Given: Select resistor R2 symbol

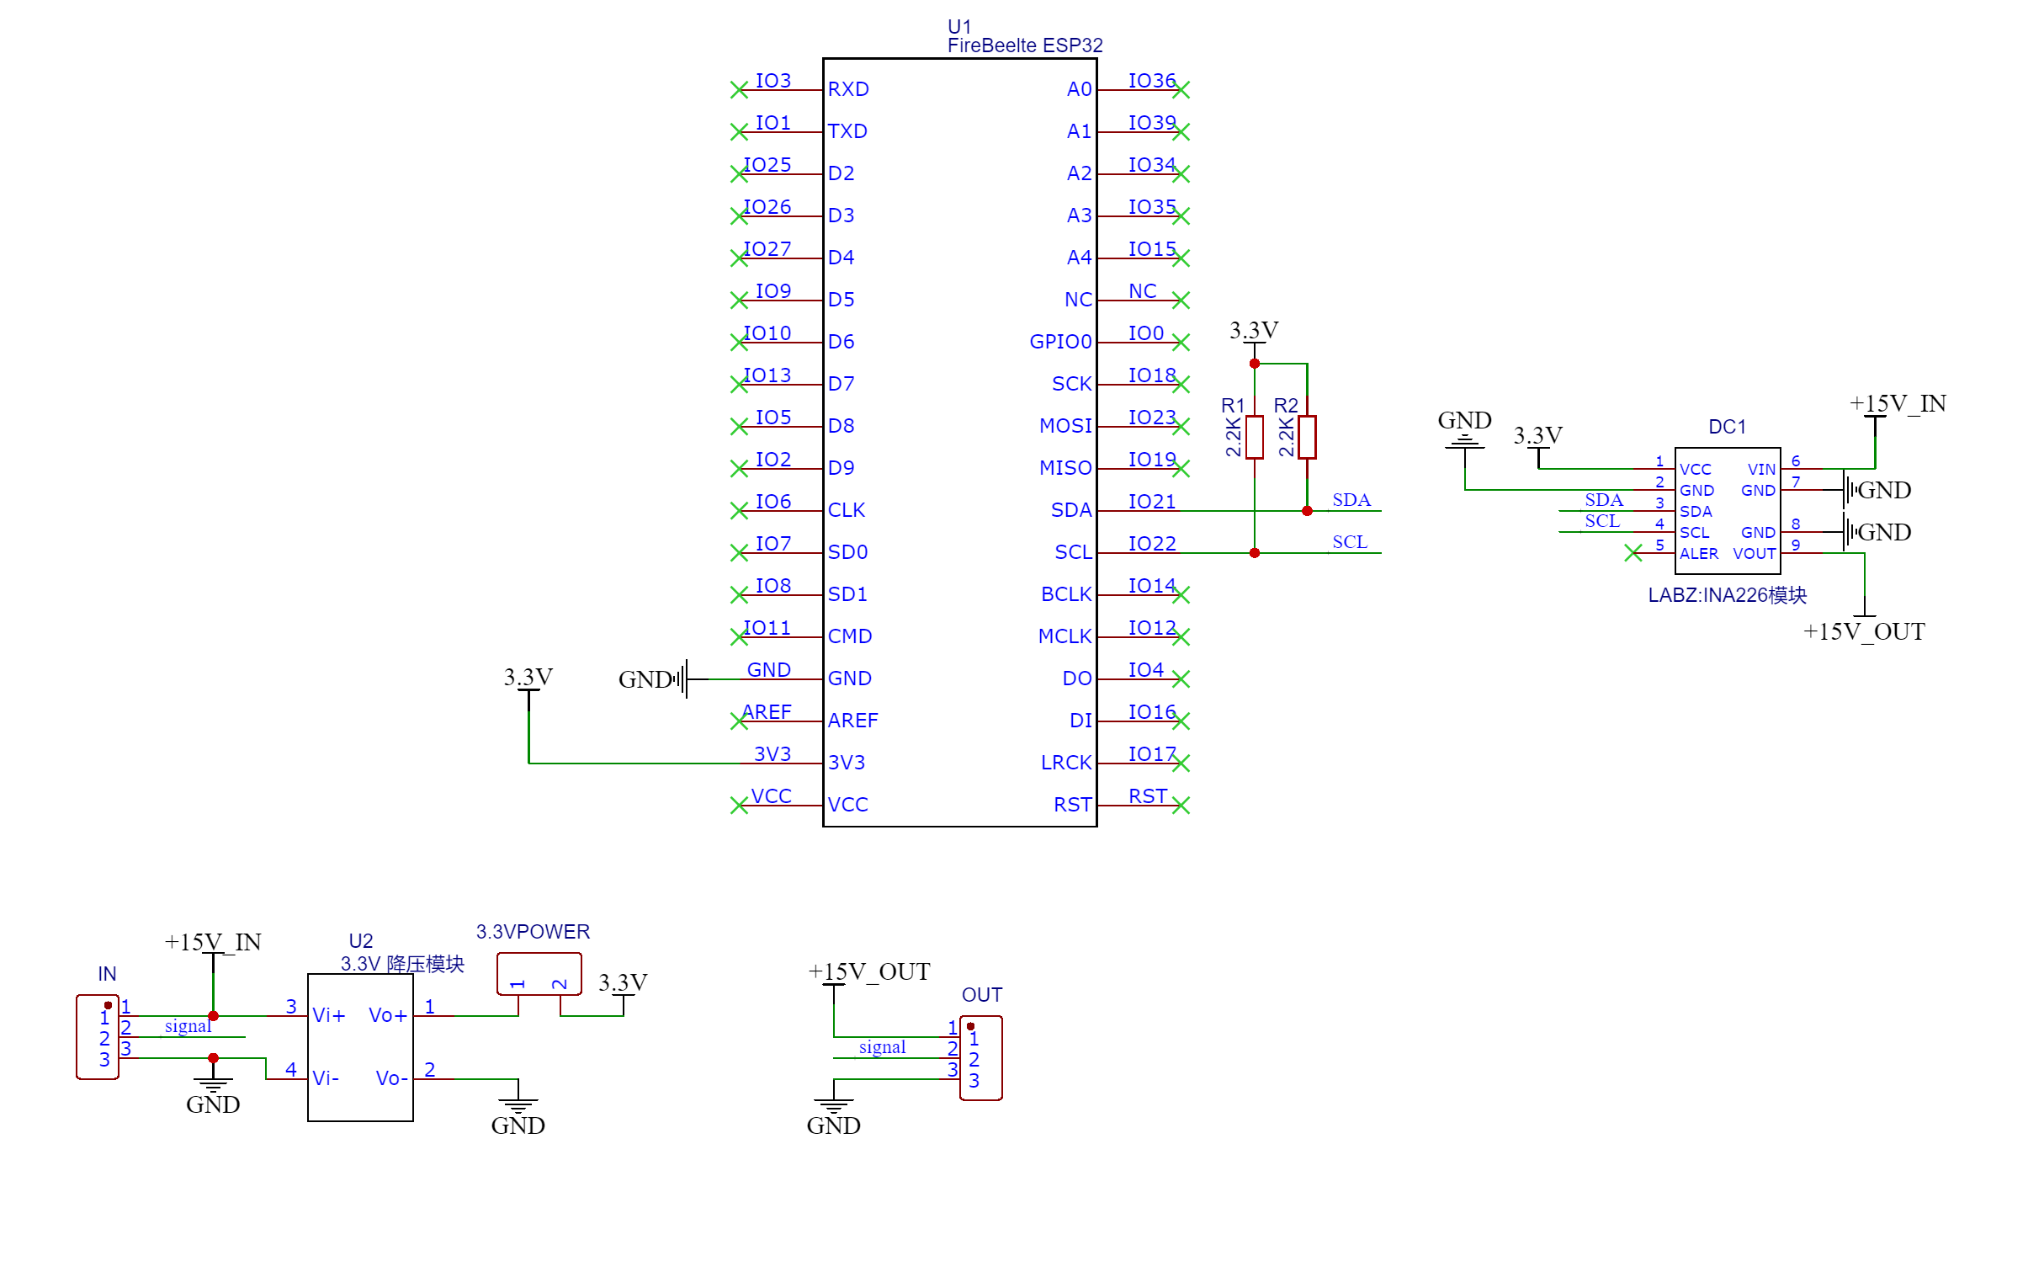Looking at the screenshot, I should [x=1307, y=437].
